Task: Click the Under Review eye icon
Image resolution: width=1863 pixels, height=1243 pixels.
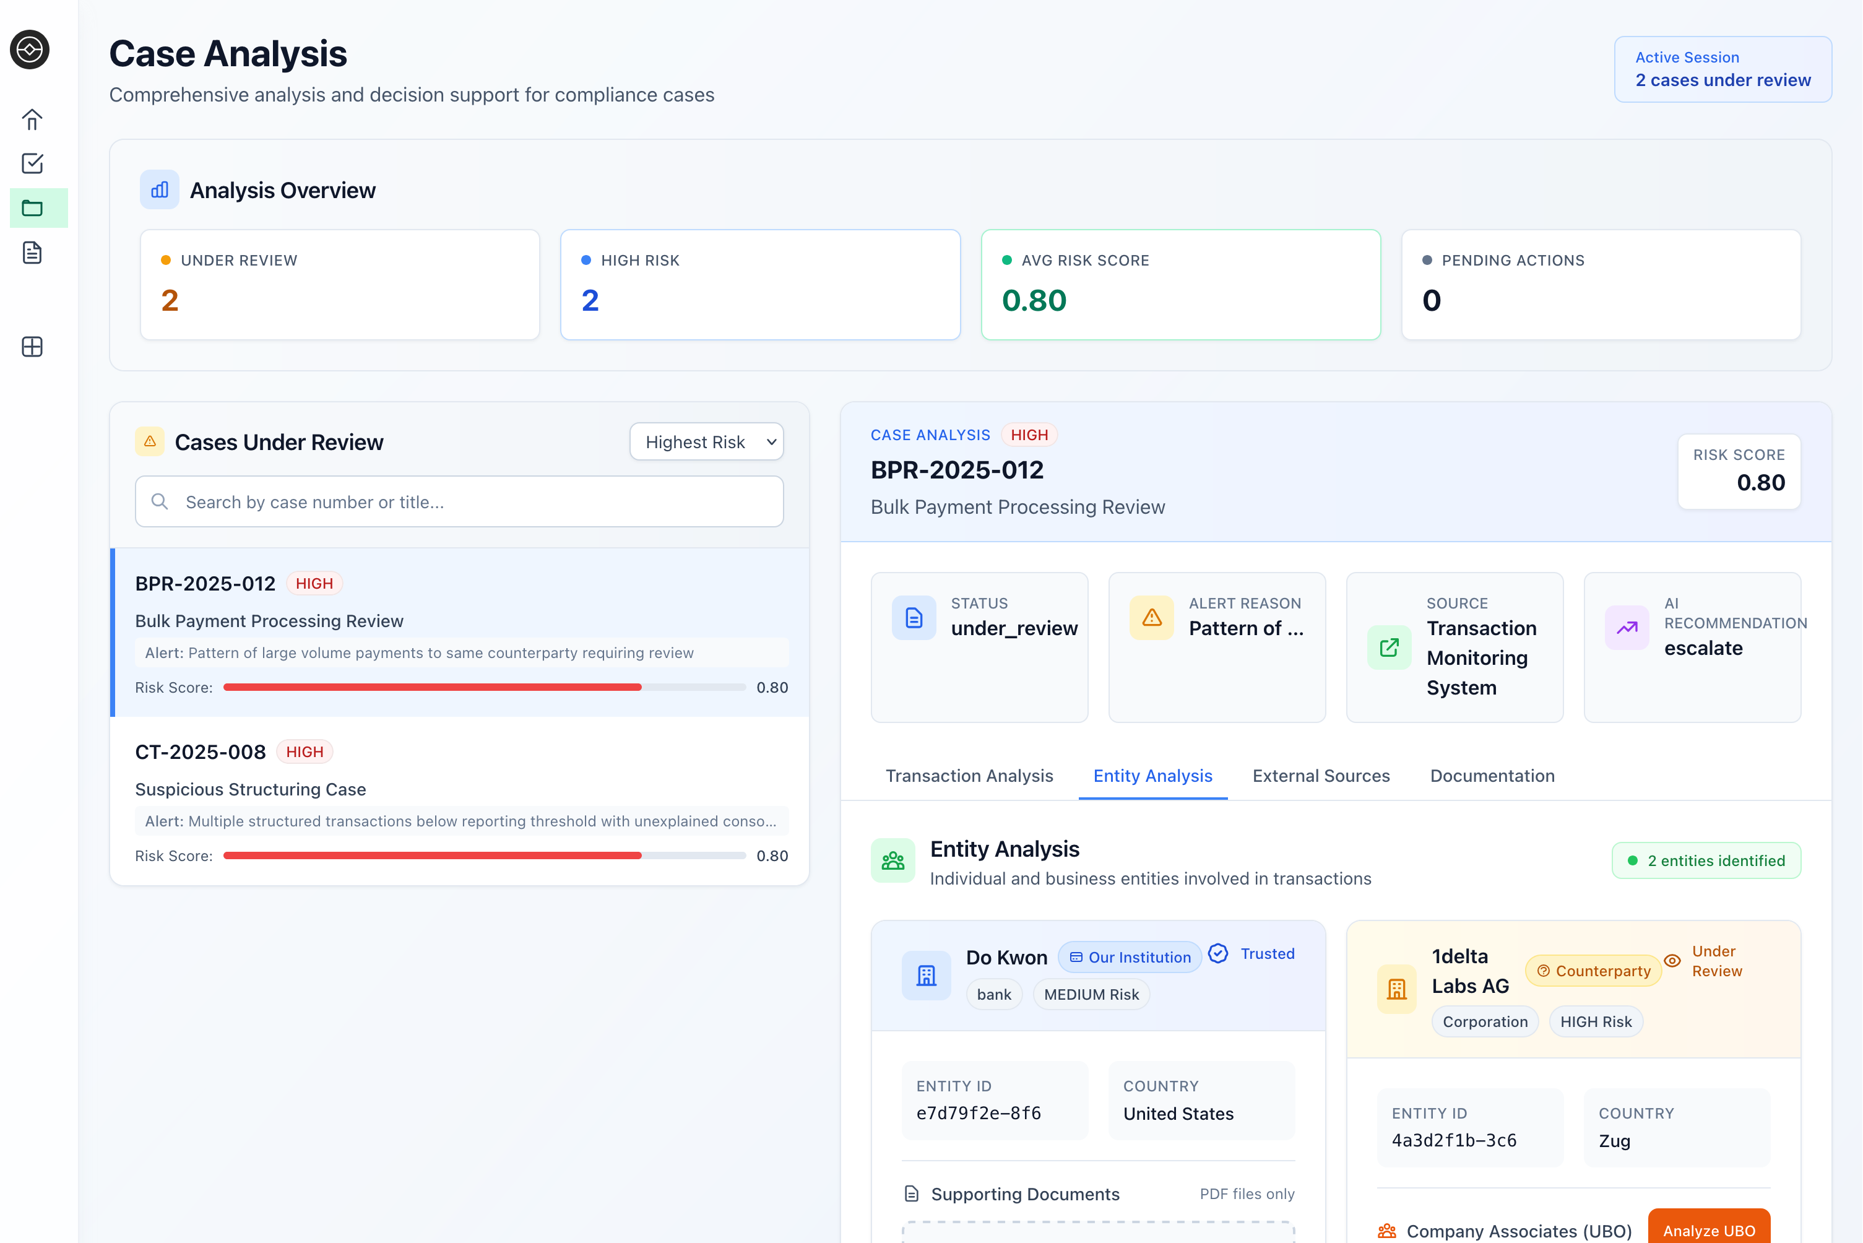Action: pos(1672,961)
